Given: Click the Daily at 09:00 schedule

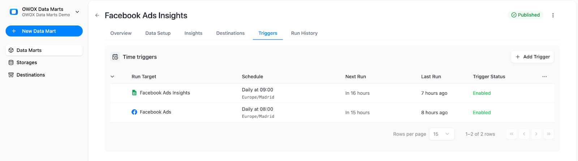Looking at the screenshot, I should point(258,90).
